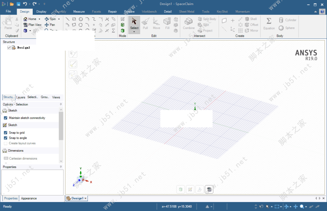Click status bar Zoom magnifier icon
This screenshot has height=211, width=327.
point(302,207)
